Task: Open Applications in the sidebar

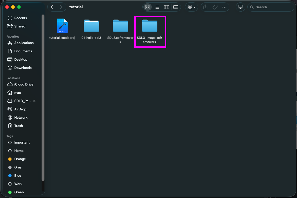Action: (x=24, y=43)
